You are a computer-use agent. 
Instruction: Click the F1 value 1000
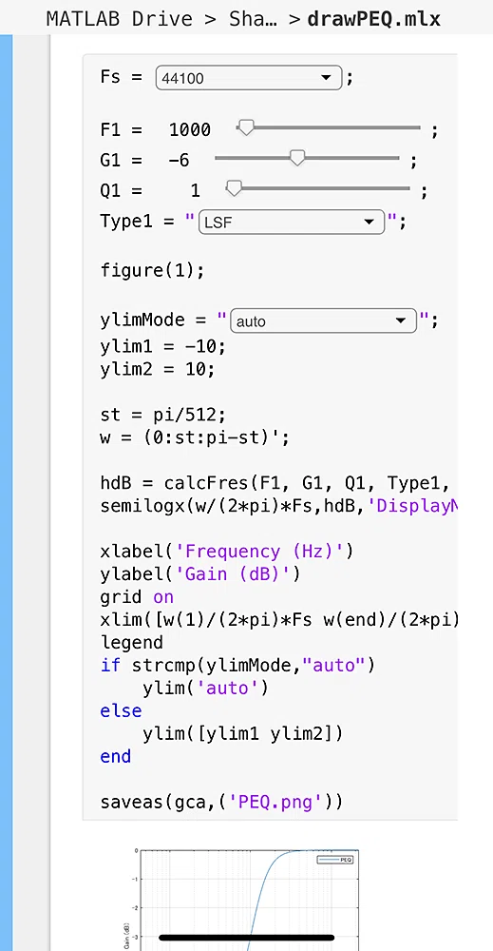click(x=190, y=129)
